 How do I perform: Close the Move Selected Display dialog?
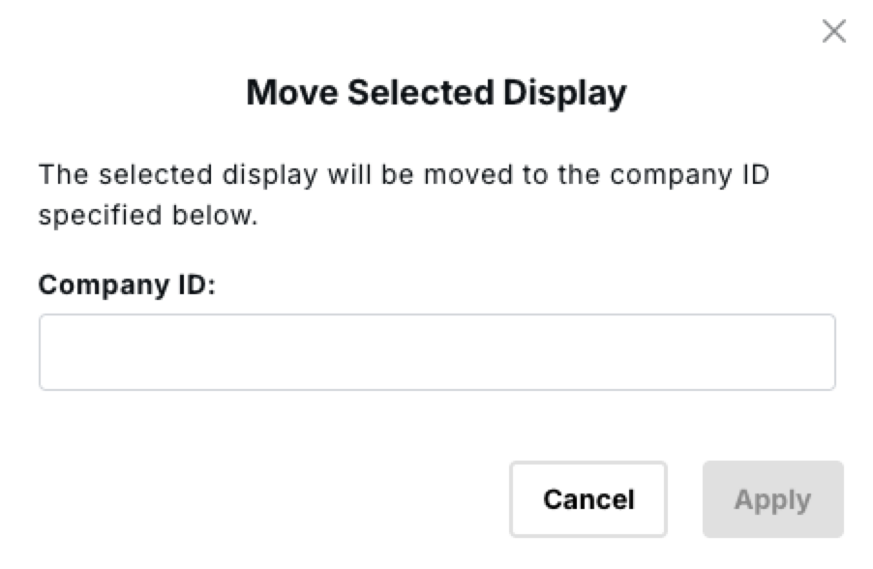(833, 32)
